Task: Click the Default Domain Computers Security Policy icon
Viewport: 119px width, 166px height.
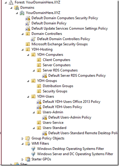Action: (28, 18)
